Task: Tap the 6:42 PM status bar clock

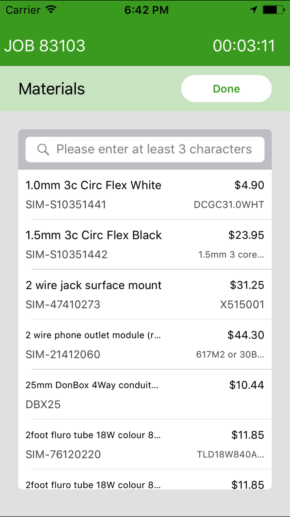Action: [x=146, y=10]
